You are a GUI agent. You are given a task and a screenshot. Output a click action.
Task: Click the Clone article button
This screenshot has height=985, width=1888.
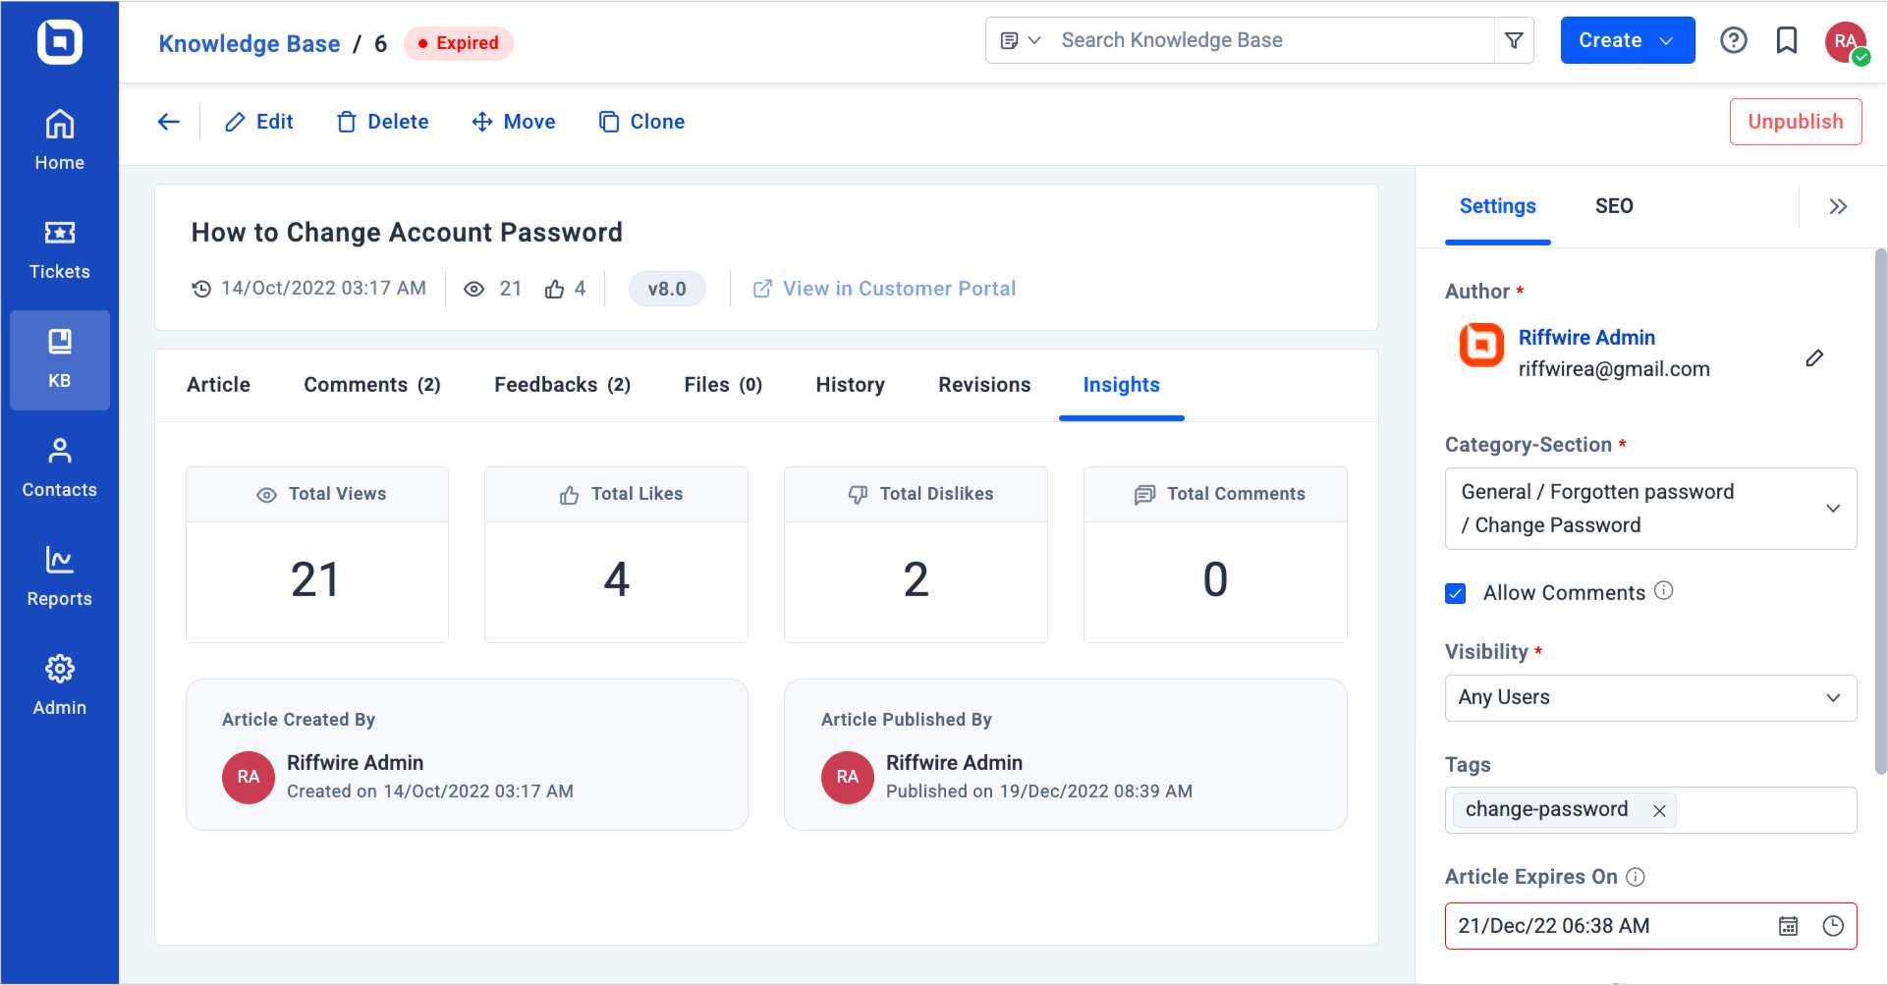coord(641,122)
